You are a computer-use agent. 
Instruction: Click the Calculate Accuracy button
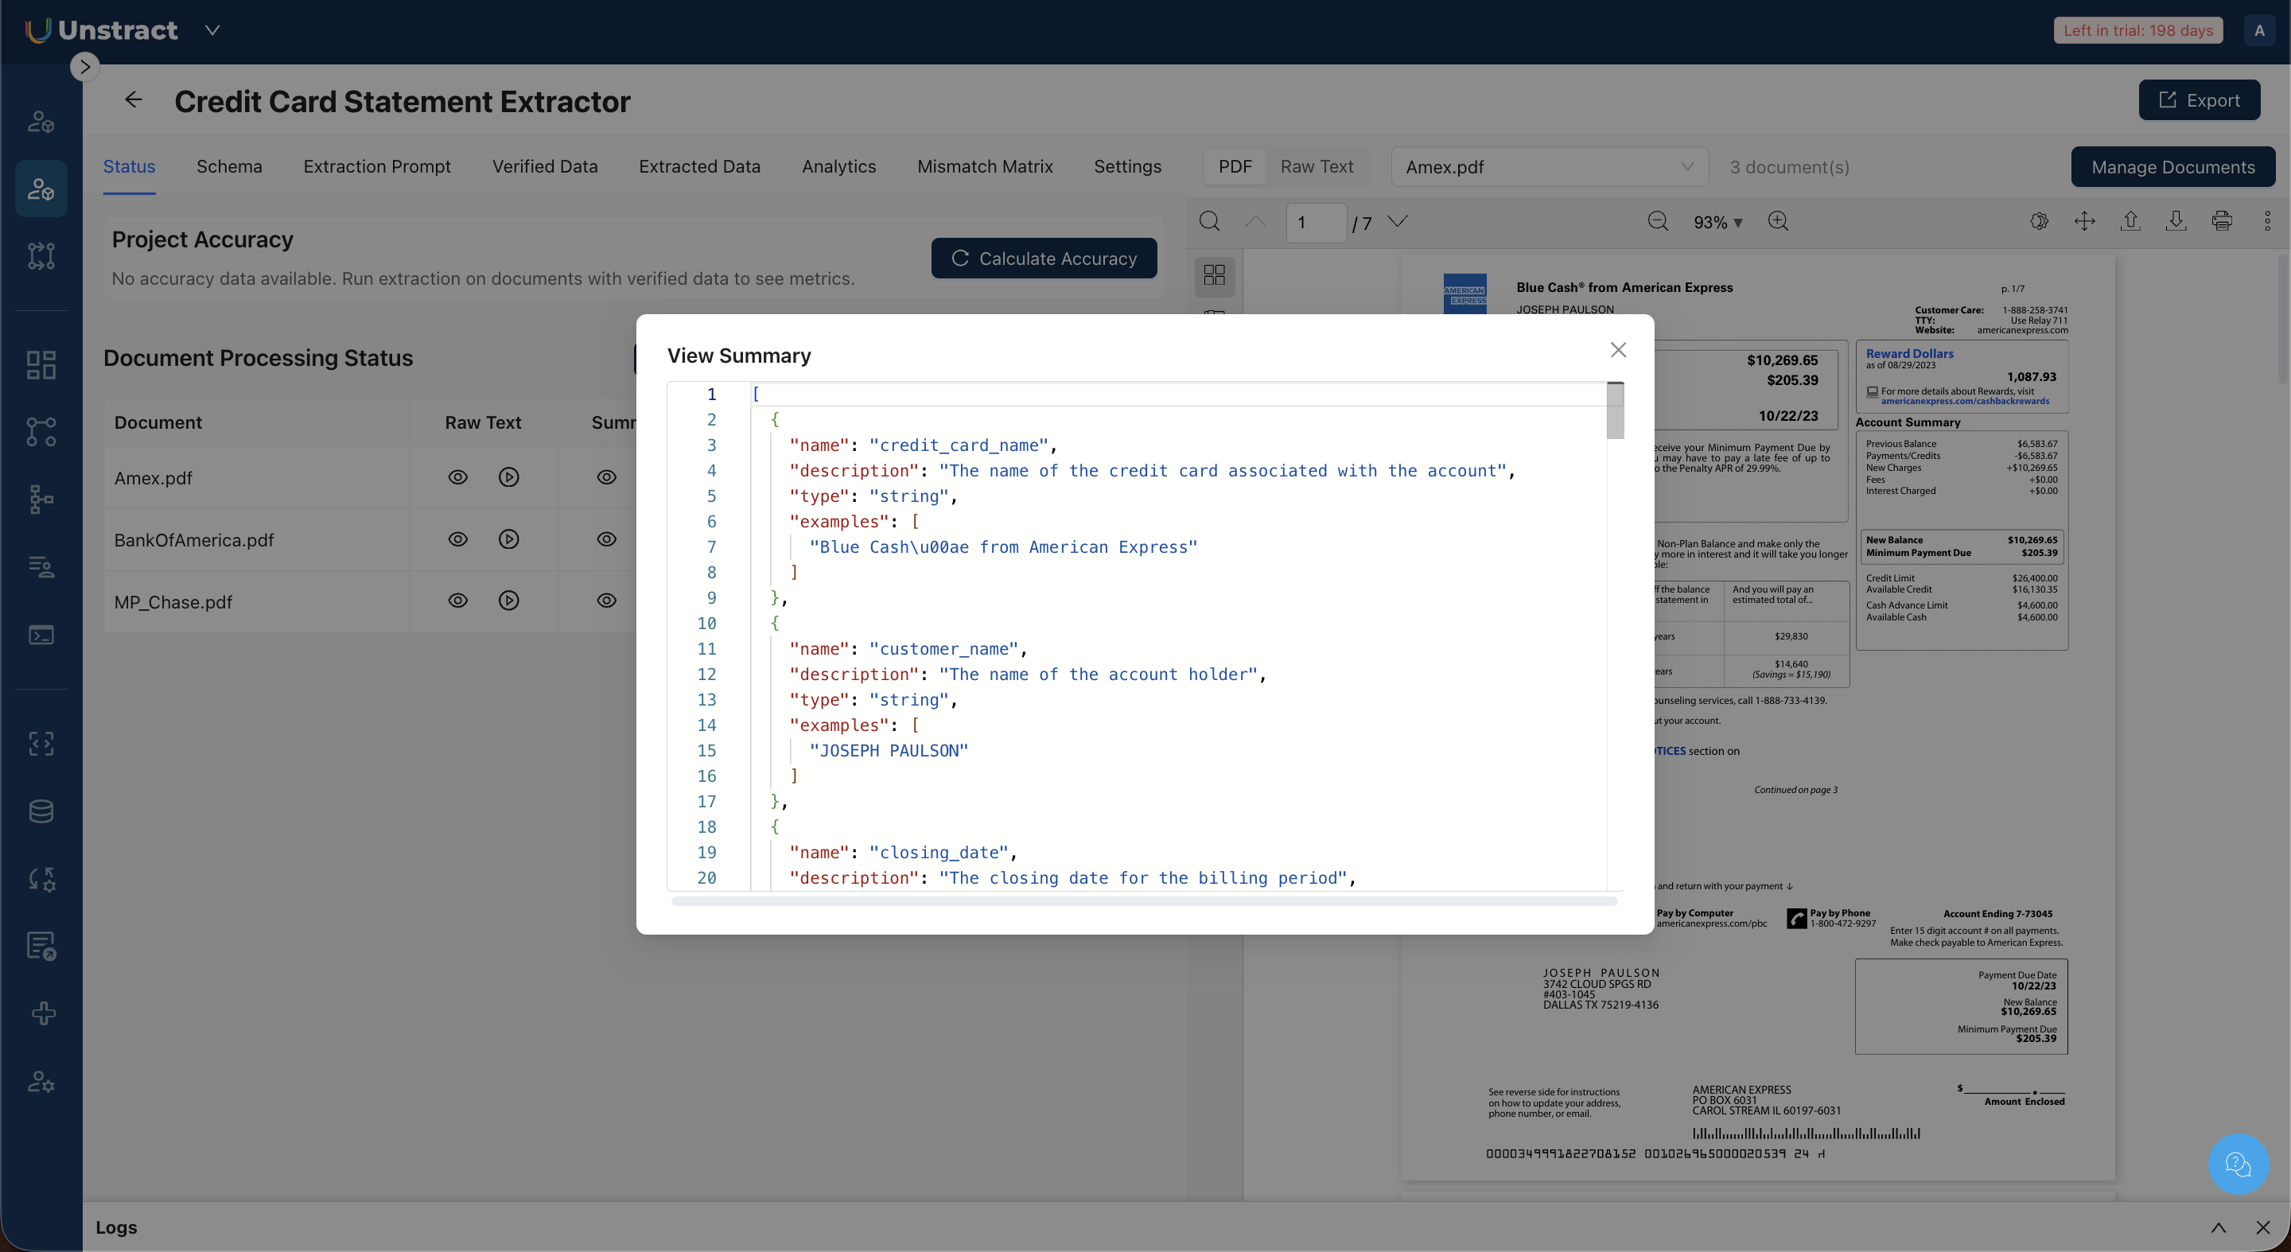coord(1043,259)
